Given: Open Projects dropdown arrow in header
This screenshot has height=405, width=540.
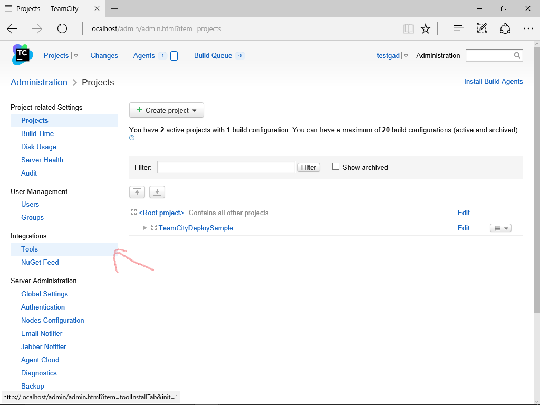Looking at the screenshot, I should point(76,56).
